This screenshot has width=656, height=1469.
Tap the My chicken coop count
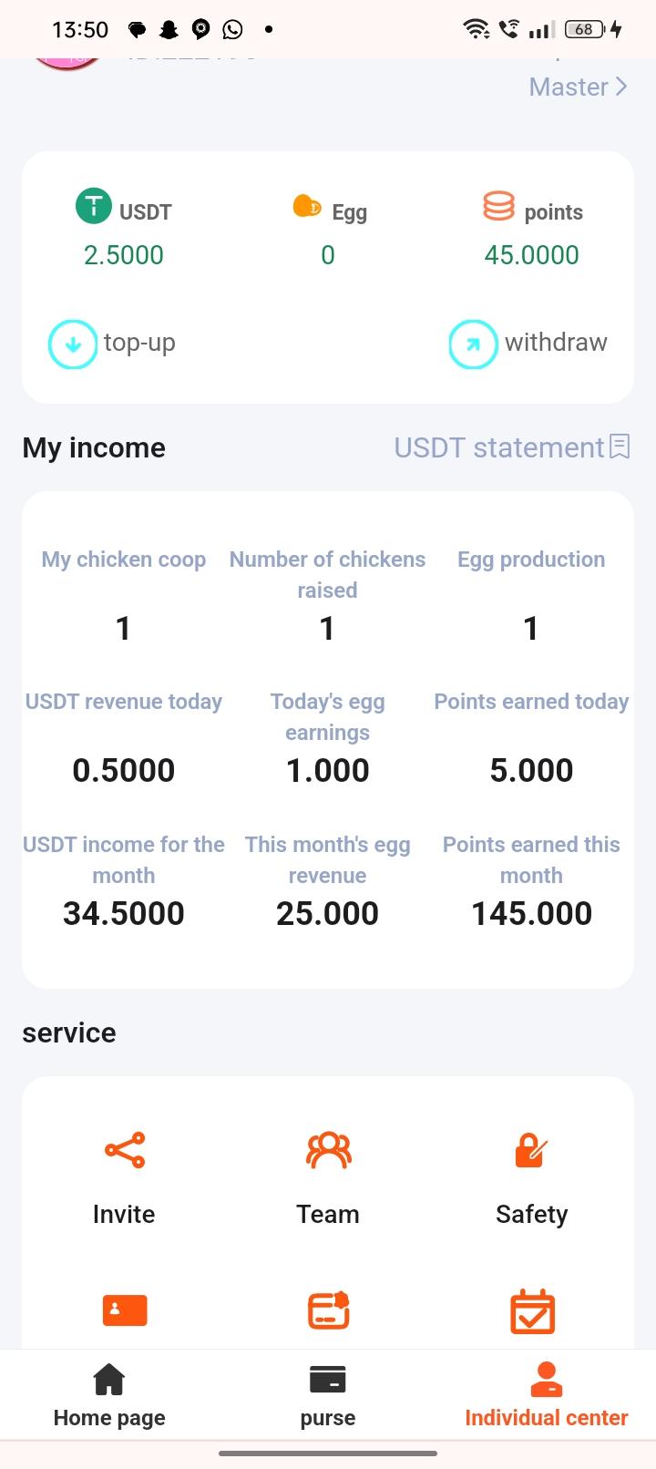[124, 629]
